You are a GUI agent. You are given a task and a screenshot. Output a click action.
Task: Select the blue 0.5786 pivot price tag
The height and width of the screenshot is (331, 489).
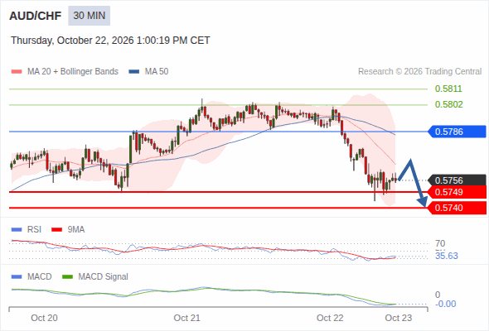(457, 132)
